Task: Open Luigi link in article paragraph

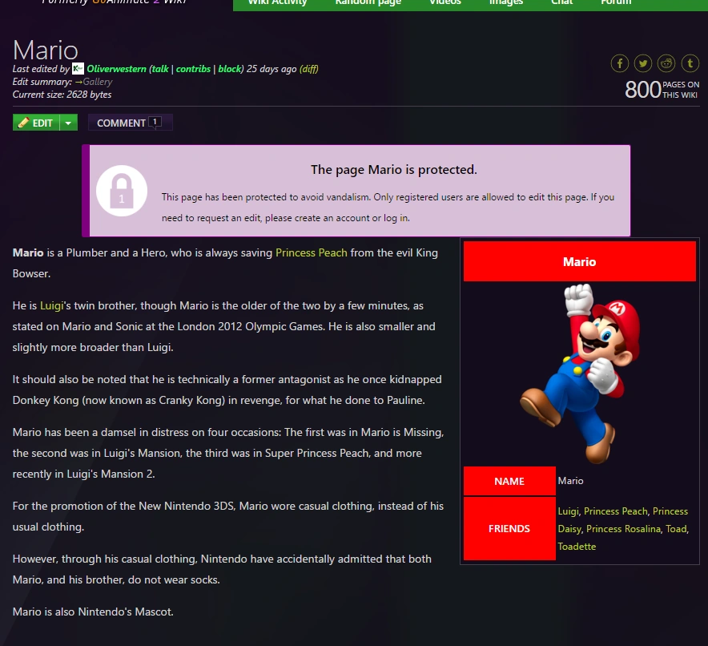Action: 51,305
